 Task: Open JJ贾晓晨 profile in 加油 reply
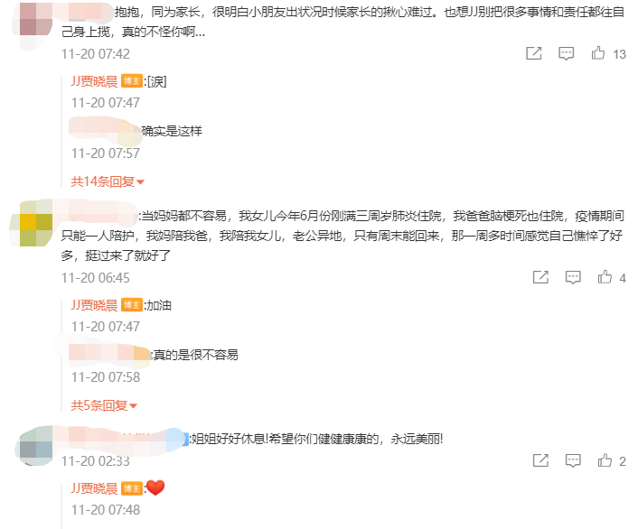(x=94, y=305)
